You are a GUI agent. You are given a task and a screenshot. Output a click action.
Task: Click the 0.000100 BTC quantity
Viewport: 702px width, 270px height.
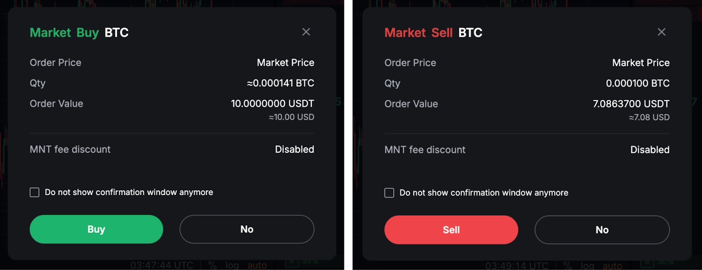638,83
